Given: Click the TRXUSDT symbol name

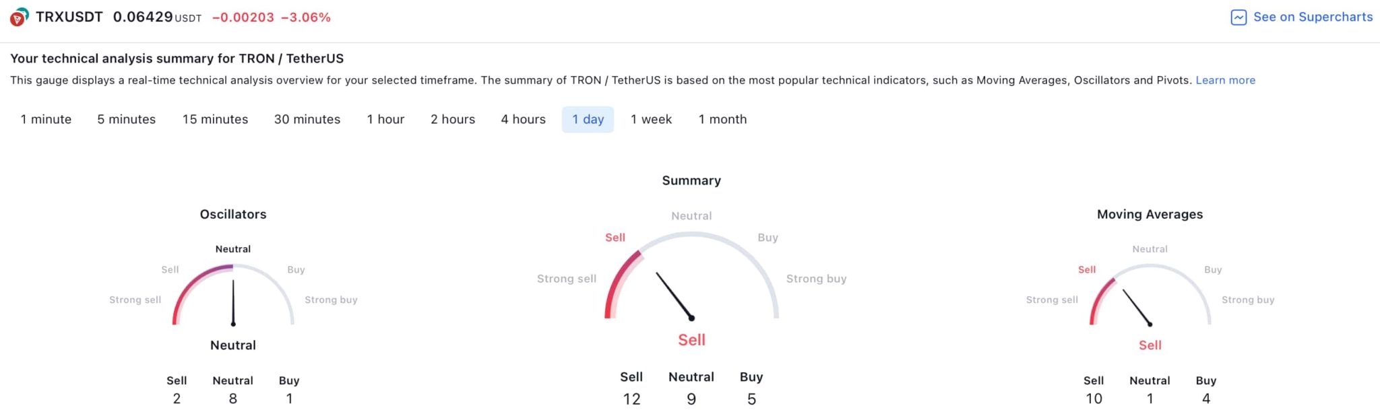Looking at the screenshot, I should tap(69, 17).
